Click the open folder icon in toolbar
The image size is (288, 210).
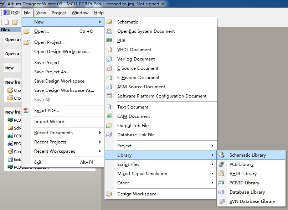pyautogui.click(x=15, y=22)
